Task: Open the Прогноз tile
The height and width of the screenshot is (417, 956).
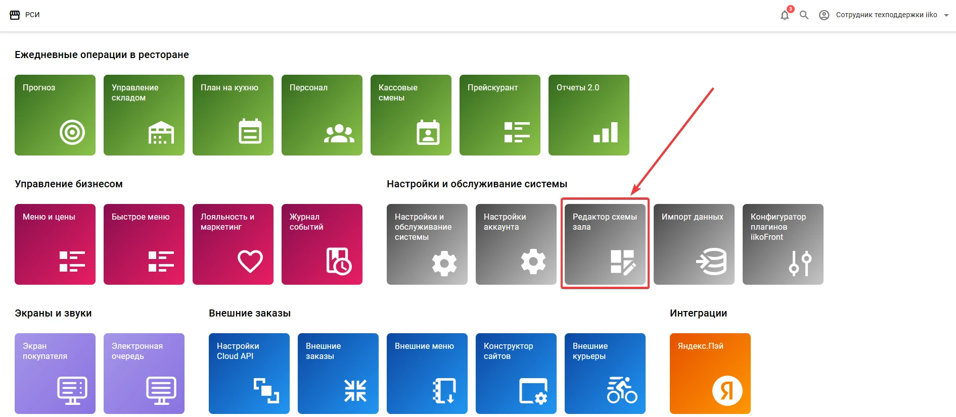Action: point(55,115)
